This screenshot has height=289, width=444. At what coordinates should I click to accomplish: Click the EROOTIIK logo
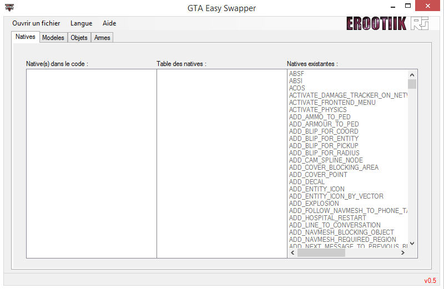376,23
